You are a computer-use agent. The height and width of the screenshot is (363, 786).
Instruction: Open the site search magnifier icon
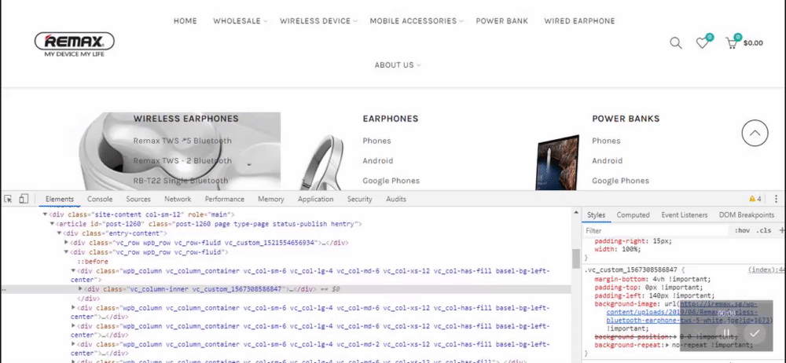tap(676, 43)
